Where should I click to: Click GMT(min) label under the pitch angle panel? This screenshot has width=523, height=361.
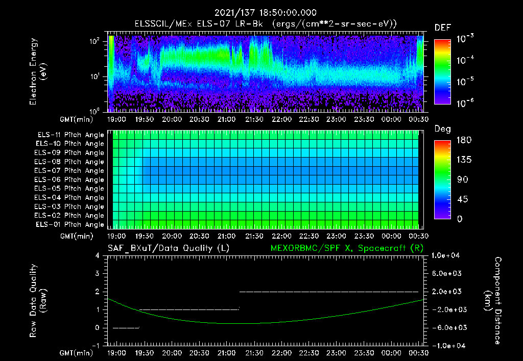coord(77,237)
